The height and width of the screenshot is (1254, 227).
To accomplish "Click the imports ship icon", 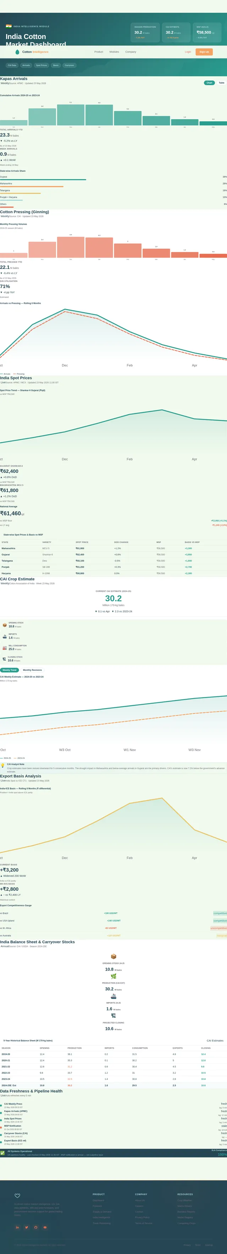I will click(5, 636).
